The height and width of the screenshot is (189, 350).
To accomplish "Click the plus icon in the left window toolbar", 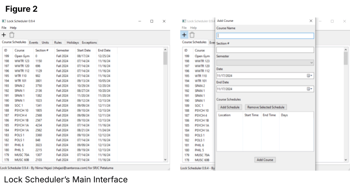I will [4, 34].
